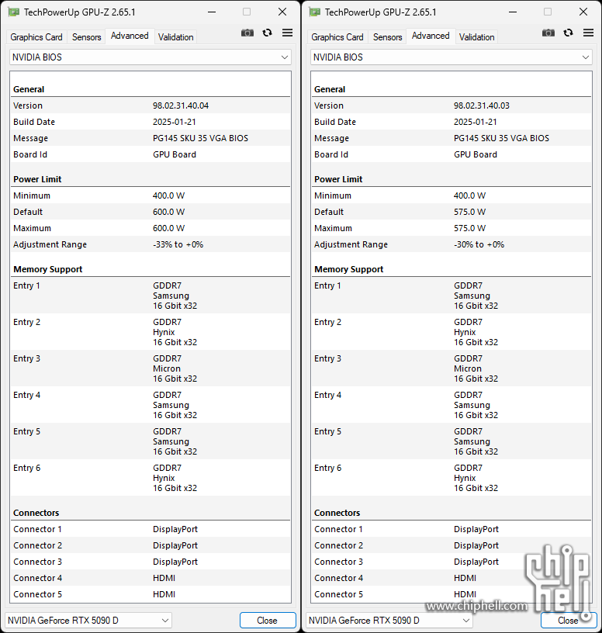The image size is (602, 633).
Task: Click Entry 2 Hynix row in left window
Action: 150,332
